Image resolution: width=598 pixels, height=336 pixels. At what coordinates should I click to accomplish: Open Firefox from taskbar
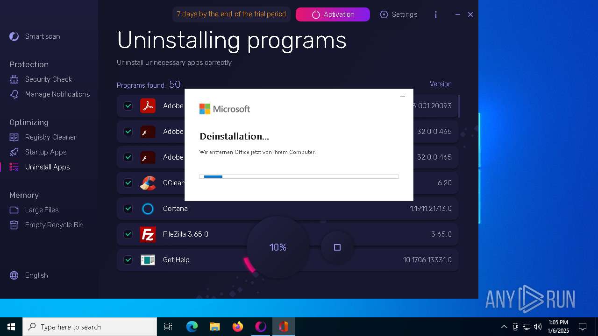[x=238, y=327]
